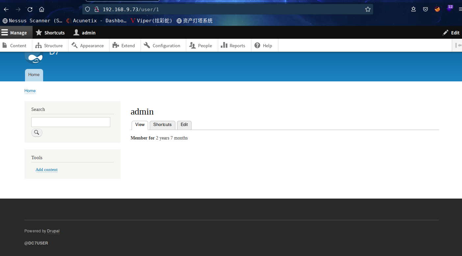Click the @DC7USER footer text
The image size is (462, 256).
pos(36,243)
